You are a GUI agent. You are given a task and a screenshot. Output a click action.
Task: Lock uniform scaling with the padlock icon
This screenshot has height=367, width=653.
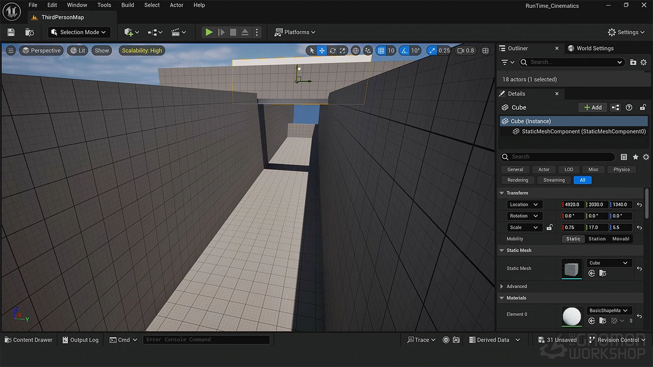549,227
